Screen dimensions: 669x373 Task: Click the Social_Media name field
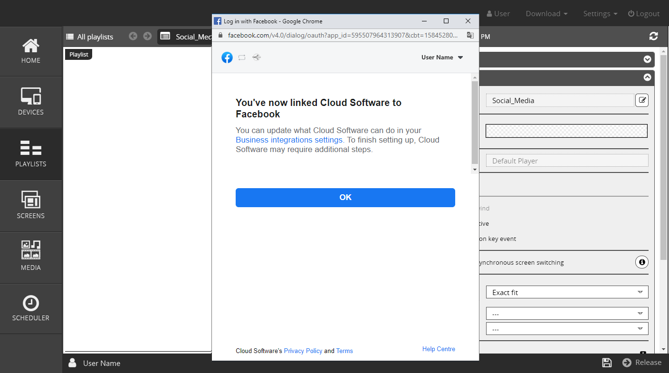(559, 100)
